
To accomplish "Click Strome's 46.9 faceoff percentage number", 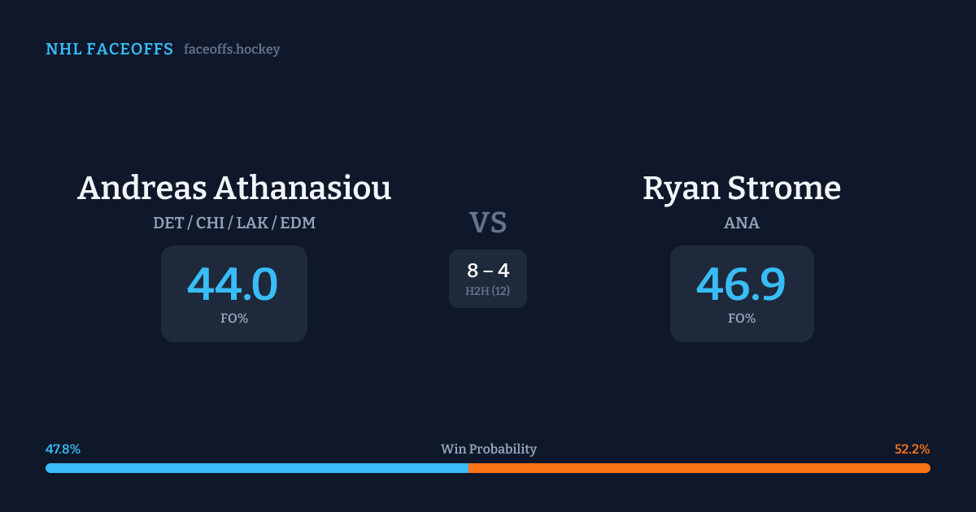I will click(741, 284).
